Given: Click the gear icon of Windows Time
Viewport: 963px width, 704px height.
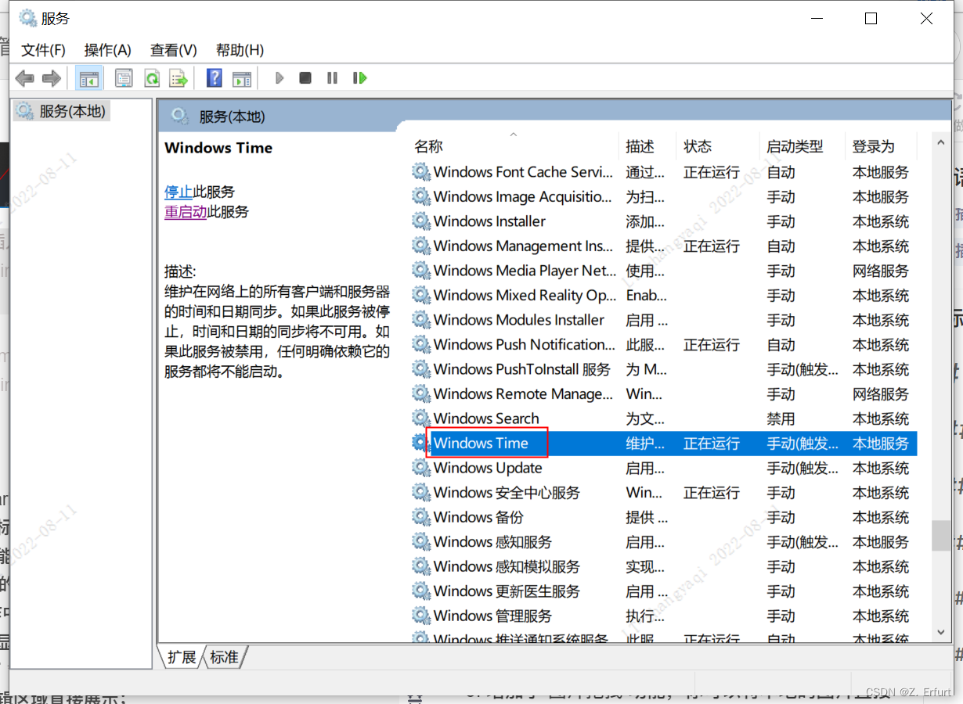Looking at the screenshot, I should [x=421, y=444].
